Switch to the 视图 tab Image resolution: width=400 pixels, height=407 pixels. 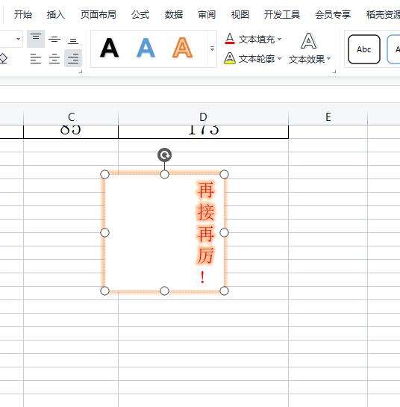(x=240, y=14)
